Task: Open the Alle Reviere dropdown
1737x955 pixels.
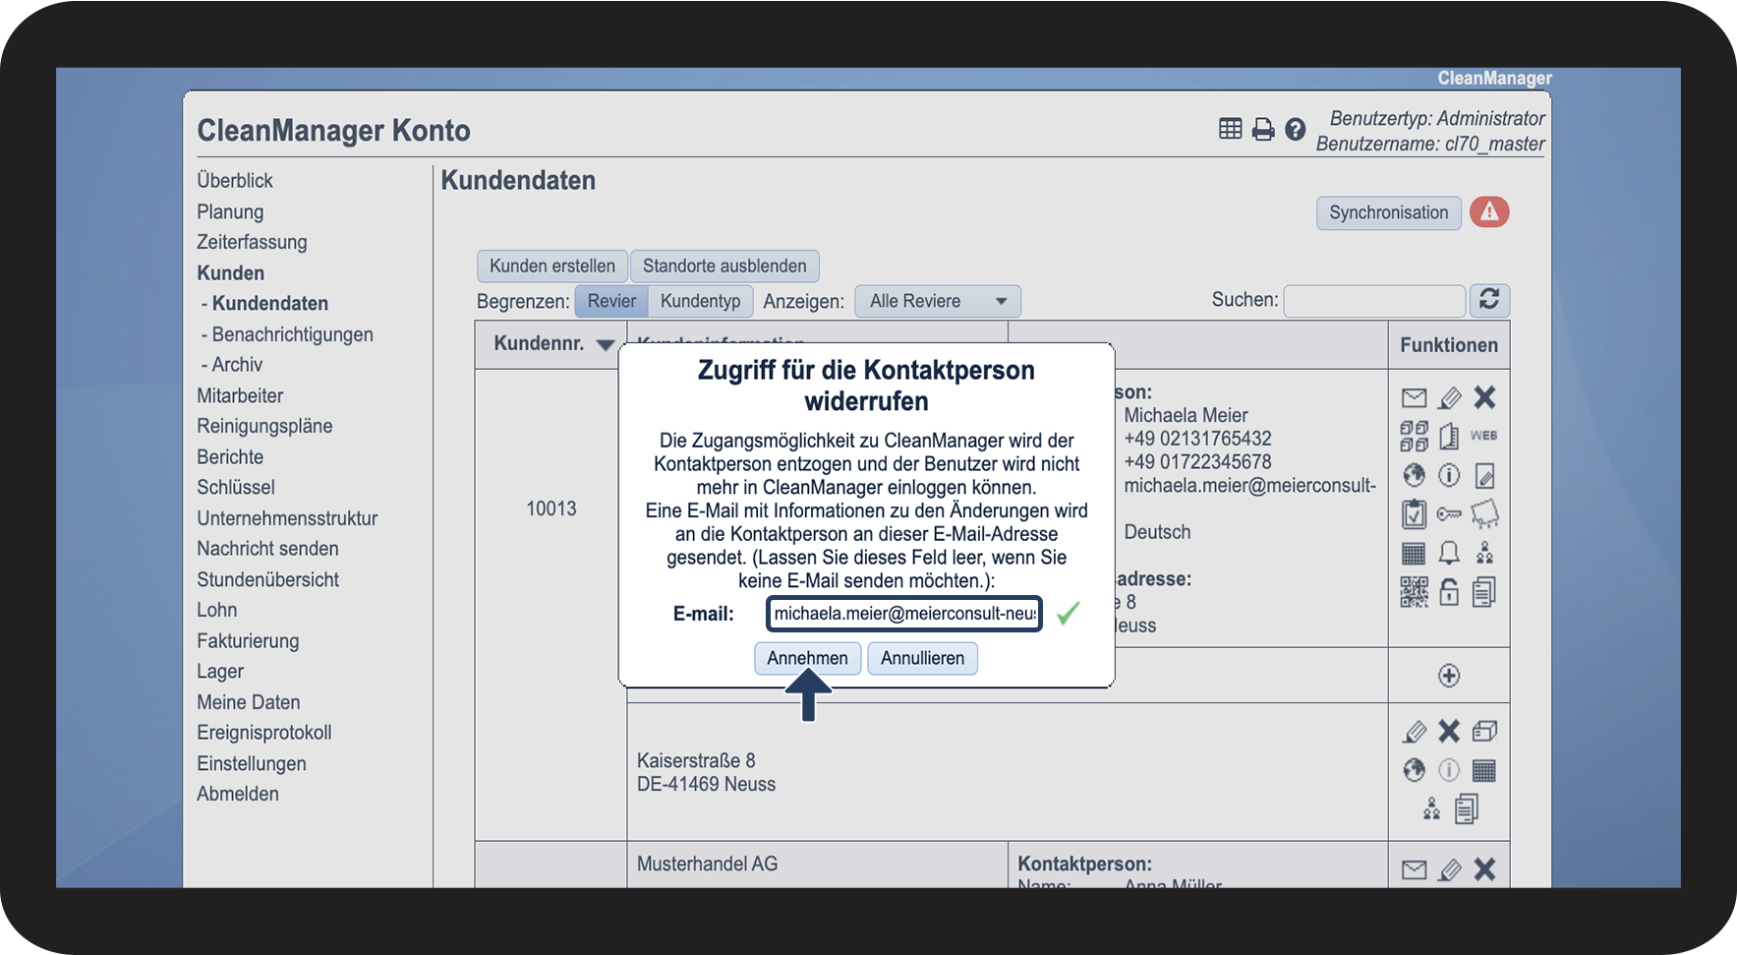Action: pos(938,301)
